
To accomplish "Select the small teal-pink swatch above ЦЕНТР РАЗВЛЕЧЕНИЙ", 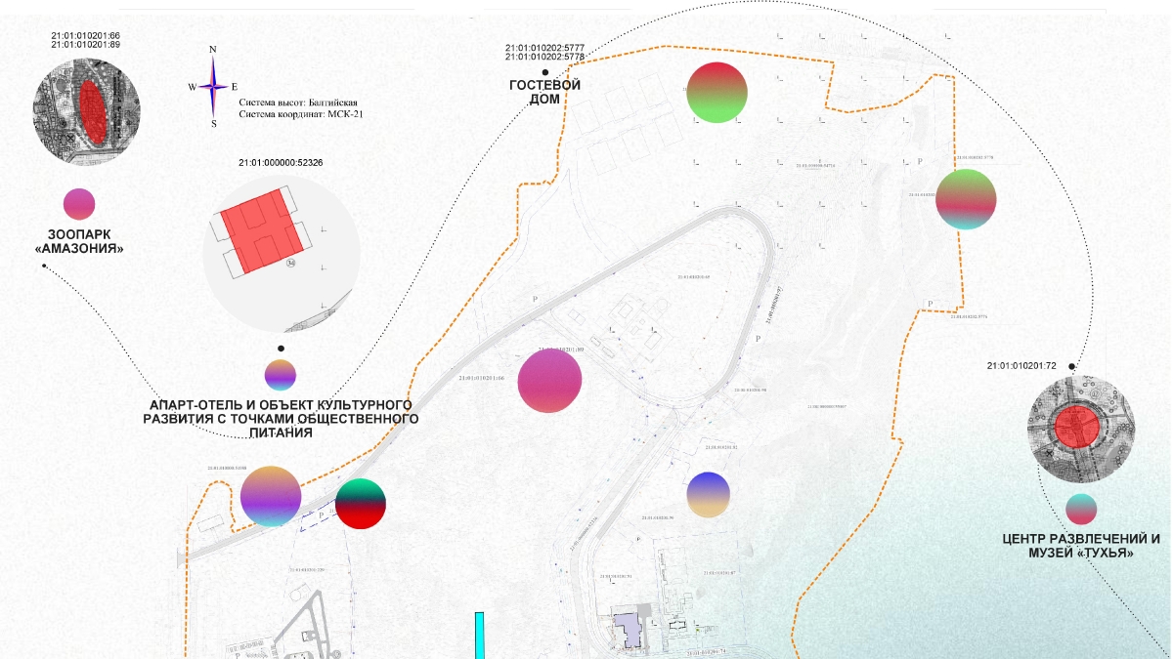I will tap(1081, 509).
